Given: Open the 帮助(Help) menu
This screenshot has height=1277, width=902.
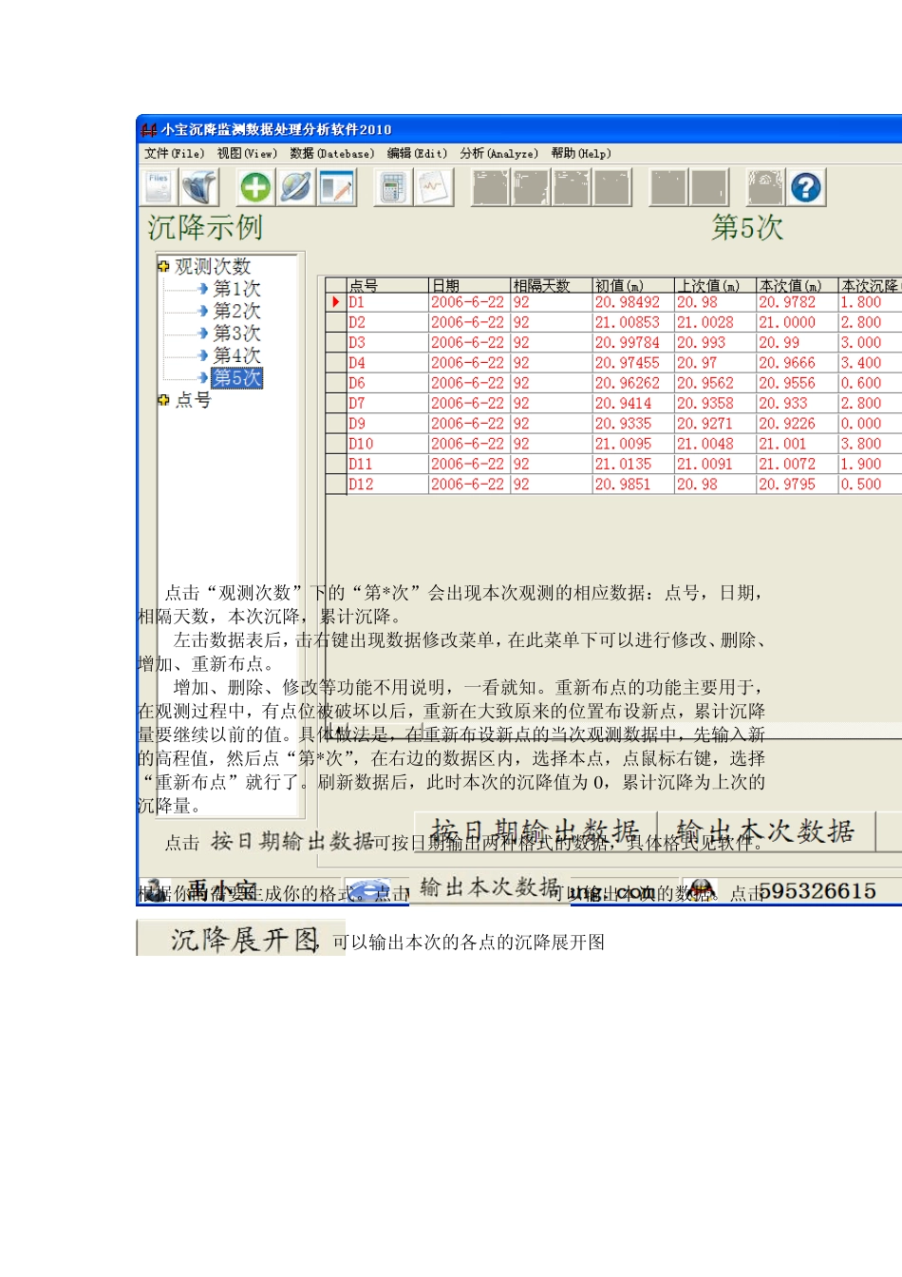Looking at the screenshot, I should (x=581, y=153).
